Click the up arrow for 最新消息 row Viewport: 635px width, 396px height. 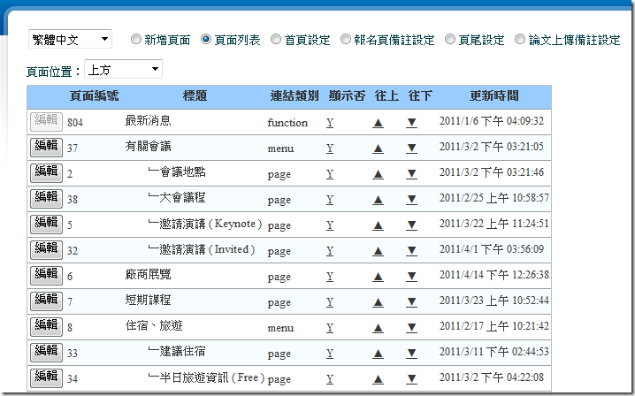point(378,123)
